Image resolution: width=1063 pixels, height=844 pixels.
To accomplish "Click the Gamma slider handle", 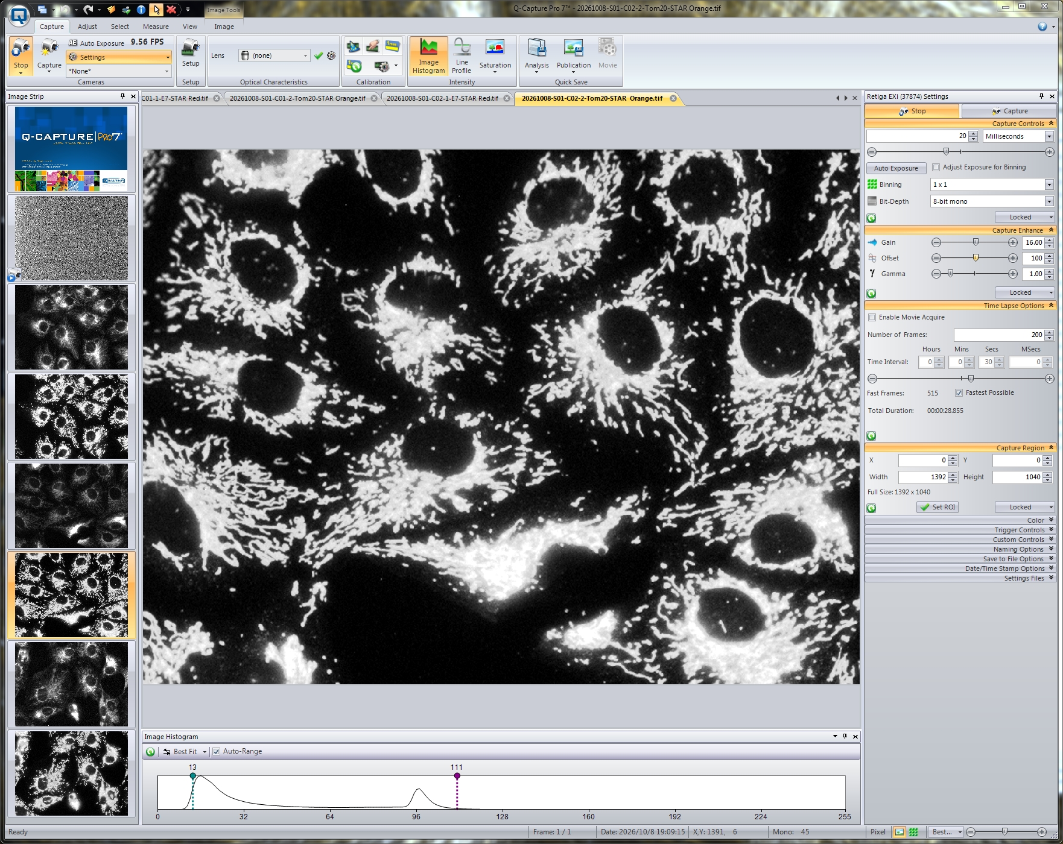I will click(x=950, y=273).
